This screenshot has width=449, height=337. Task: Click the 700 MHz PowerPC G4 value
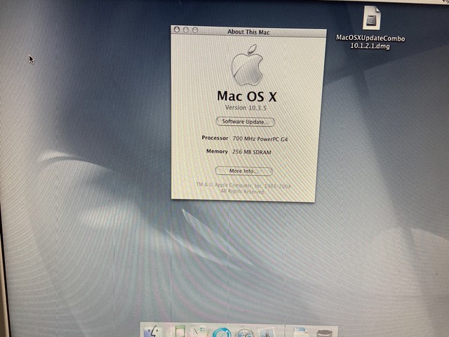(x=260, y=139)
